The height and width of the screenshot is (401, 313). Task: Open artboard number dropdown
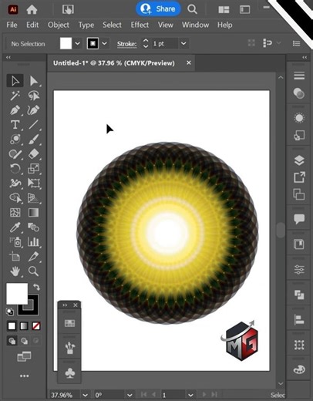pos(190,395)
